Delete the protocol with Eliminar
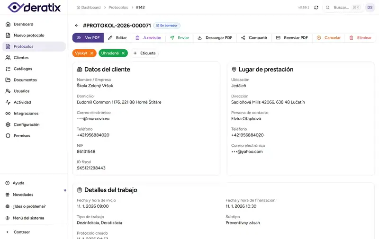The height and width of the screenshot is (239, 379). pyautogui.click(x=360, y=38)
